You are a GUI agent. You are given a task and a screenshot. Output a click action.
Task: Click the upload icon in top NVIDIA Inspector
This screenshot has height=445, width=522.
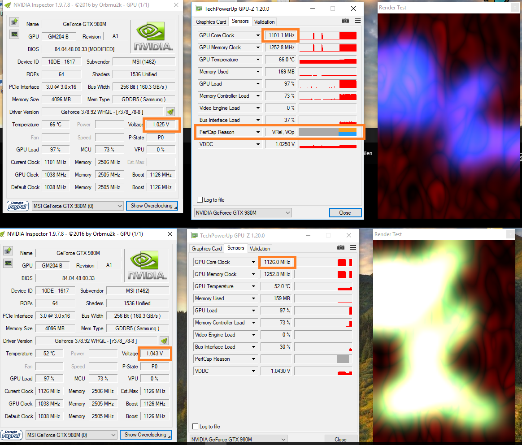click(x=14, y=22)
